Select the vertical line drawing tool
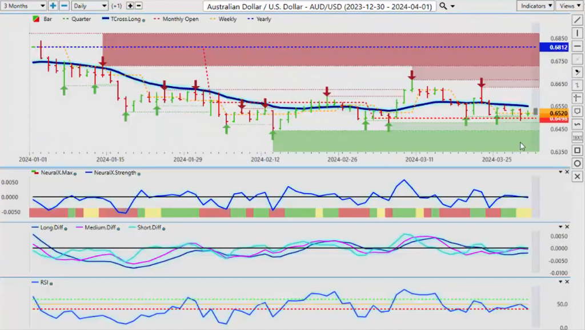Image resolution: width=585 pixels, height=330 pixels. click(577, 33)
